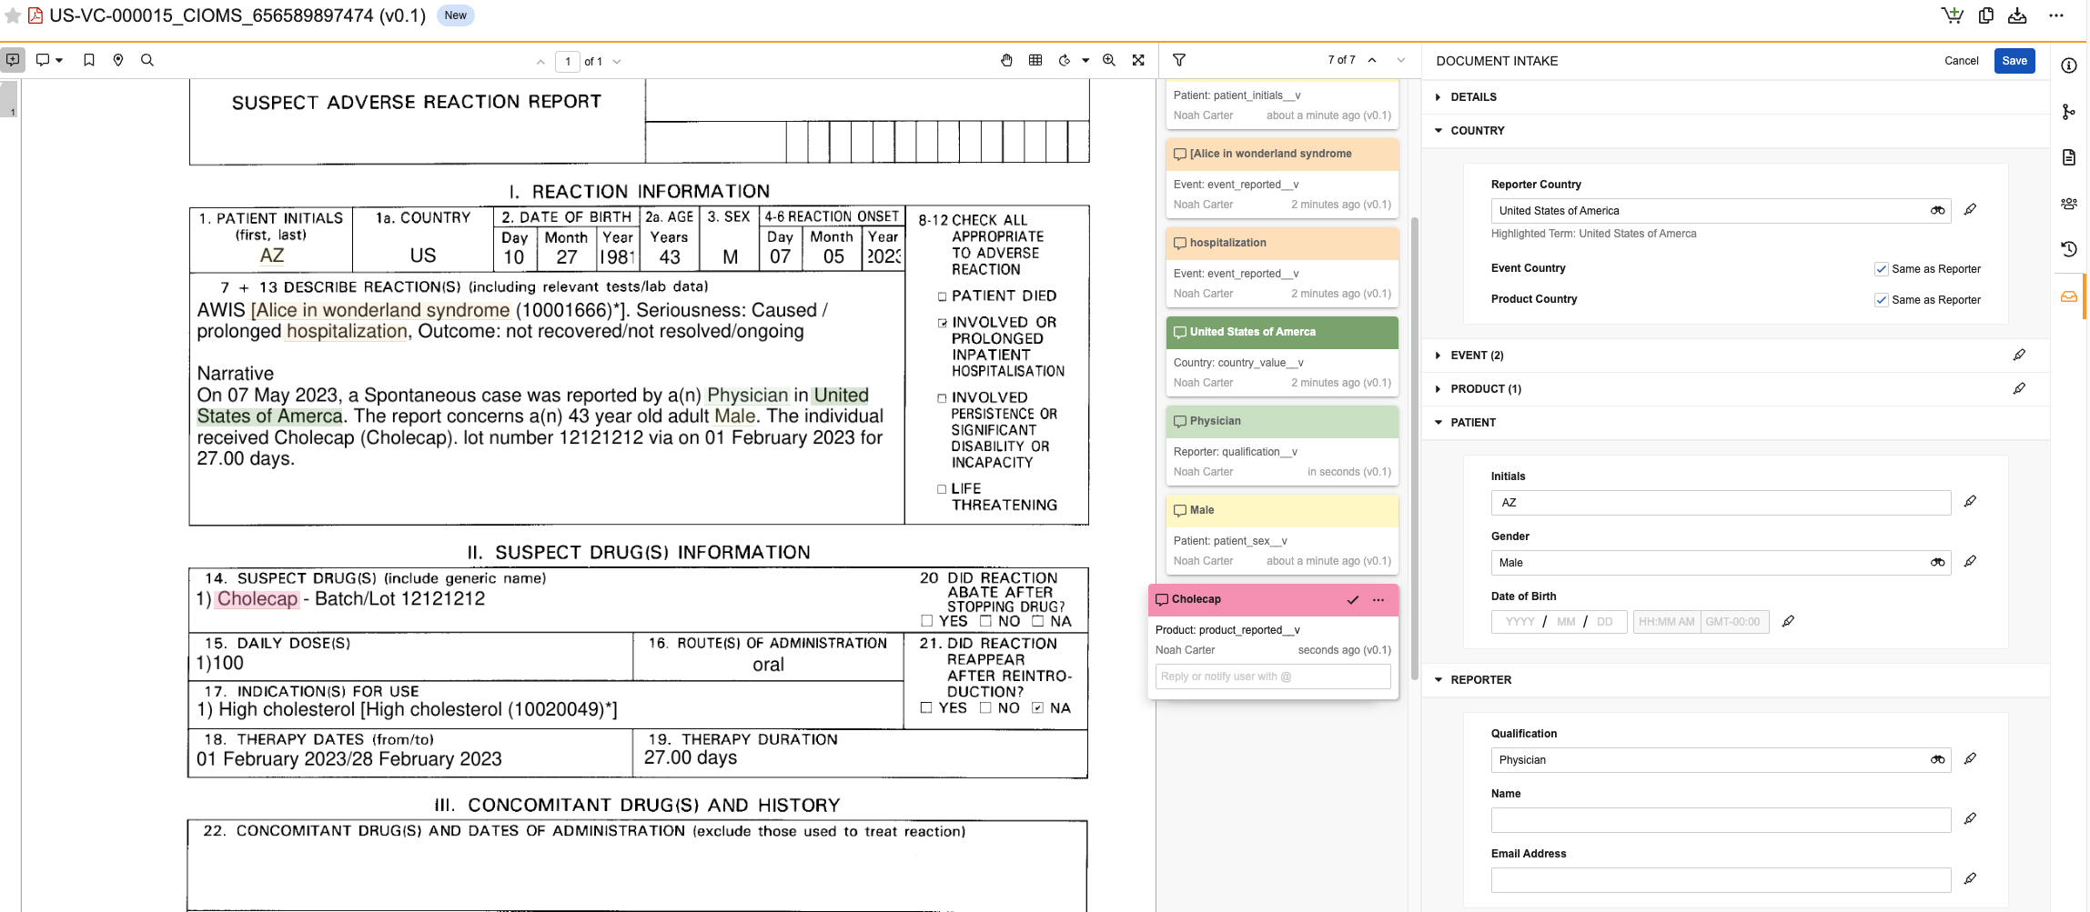Collapse the REPORTER section

point(1438,680)
